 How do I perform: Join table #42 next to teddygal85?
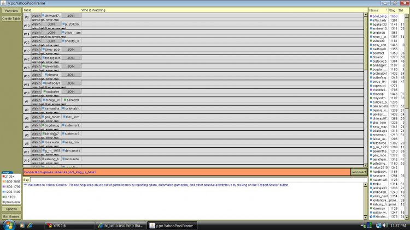coord(71,58)
